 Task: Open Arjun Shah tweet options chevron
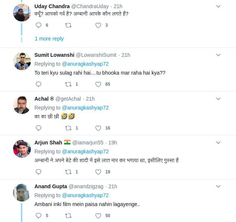(x=219, y=143)
